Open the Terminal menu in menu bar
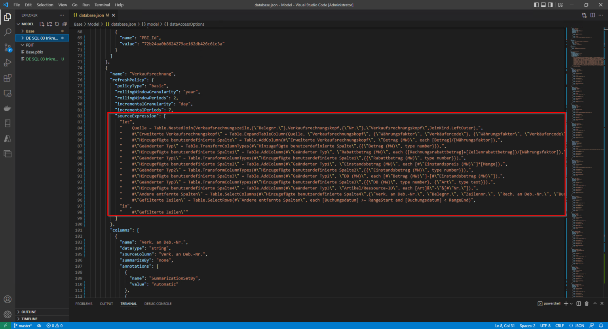 pos(102,5)
